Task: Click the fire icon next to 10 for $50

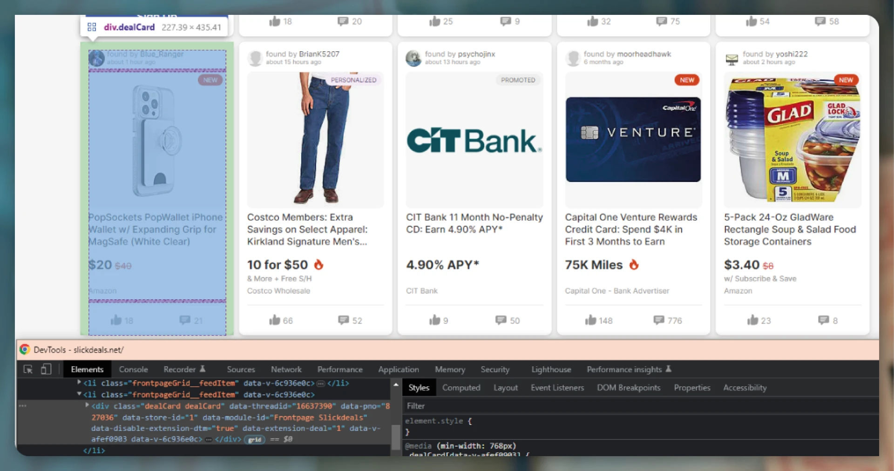Action: click(x=318, y=264)
